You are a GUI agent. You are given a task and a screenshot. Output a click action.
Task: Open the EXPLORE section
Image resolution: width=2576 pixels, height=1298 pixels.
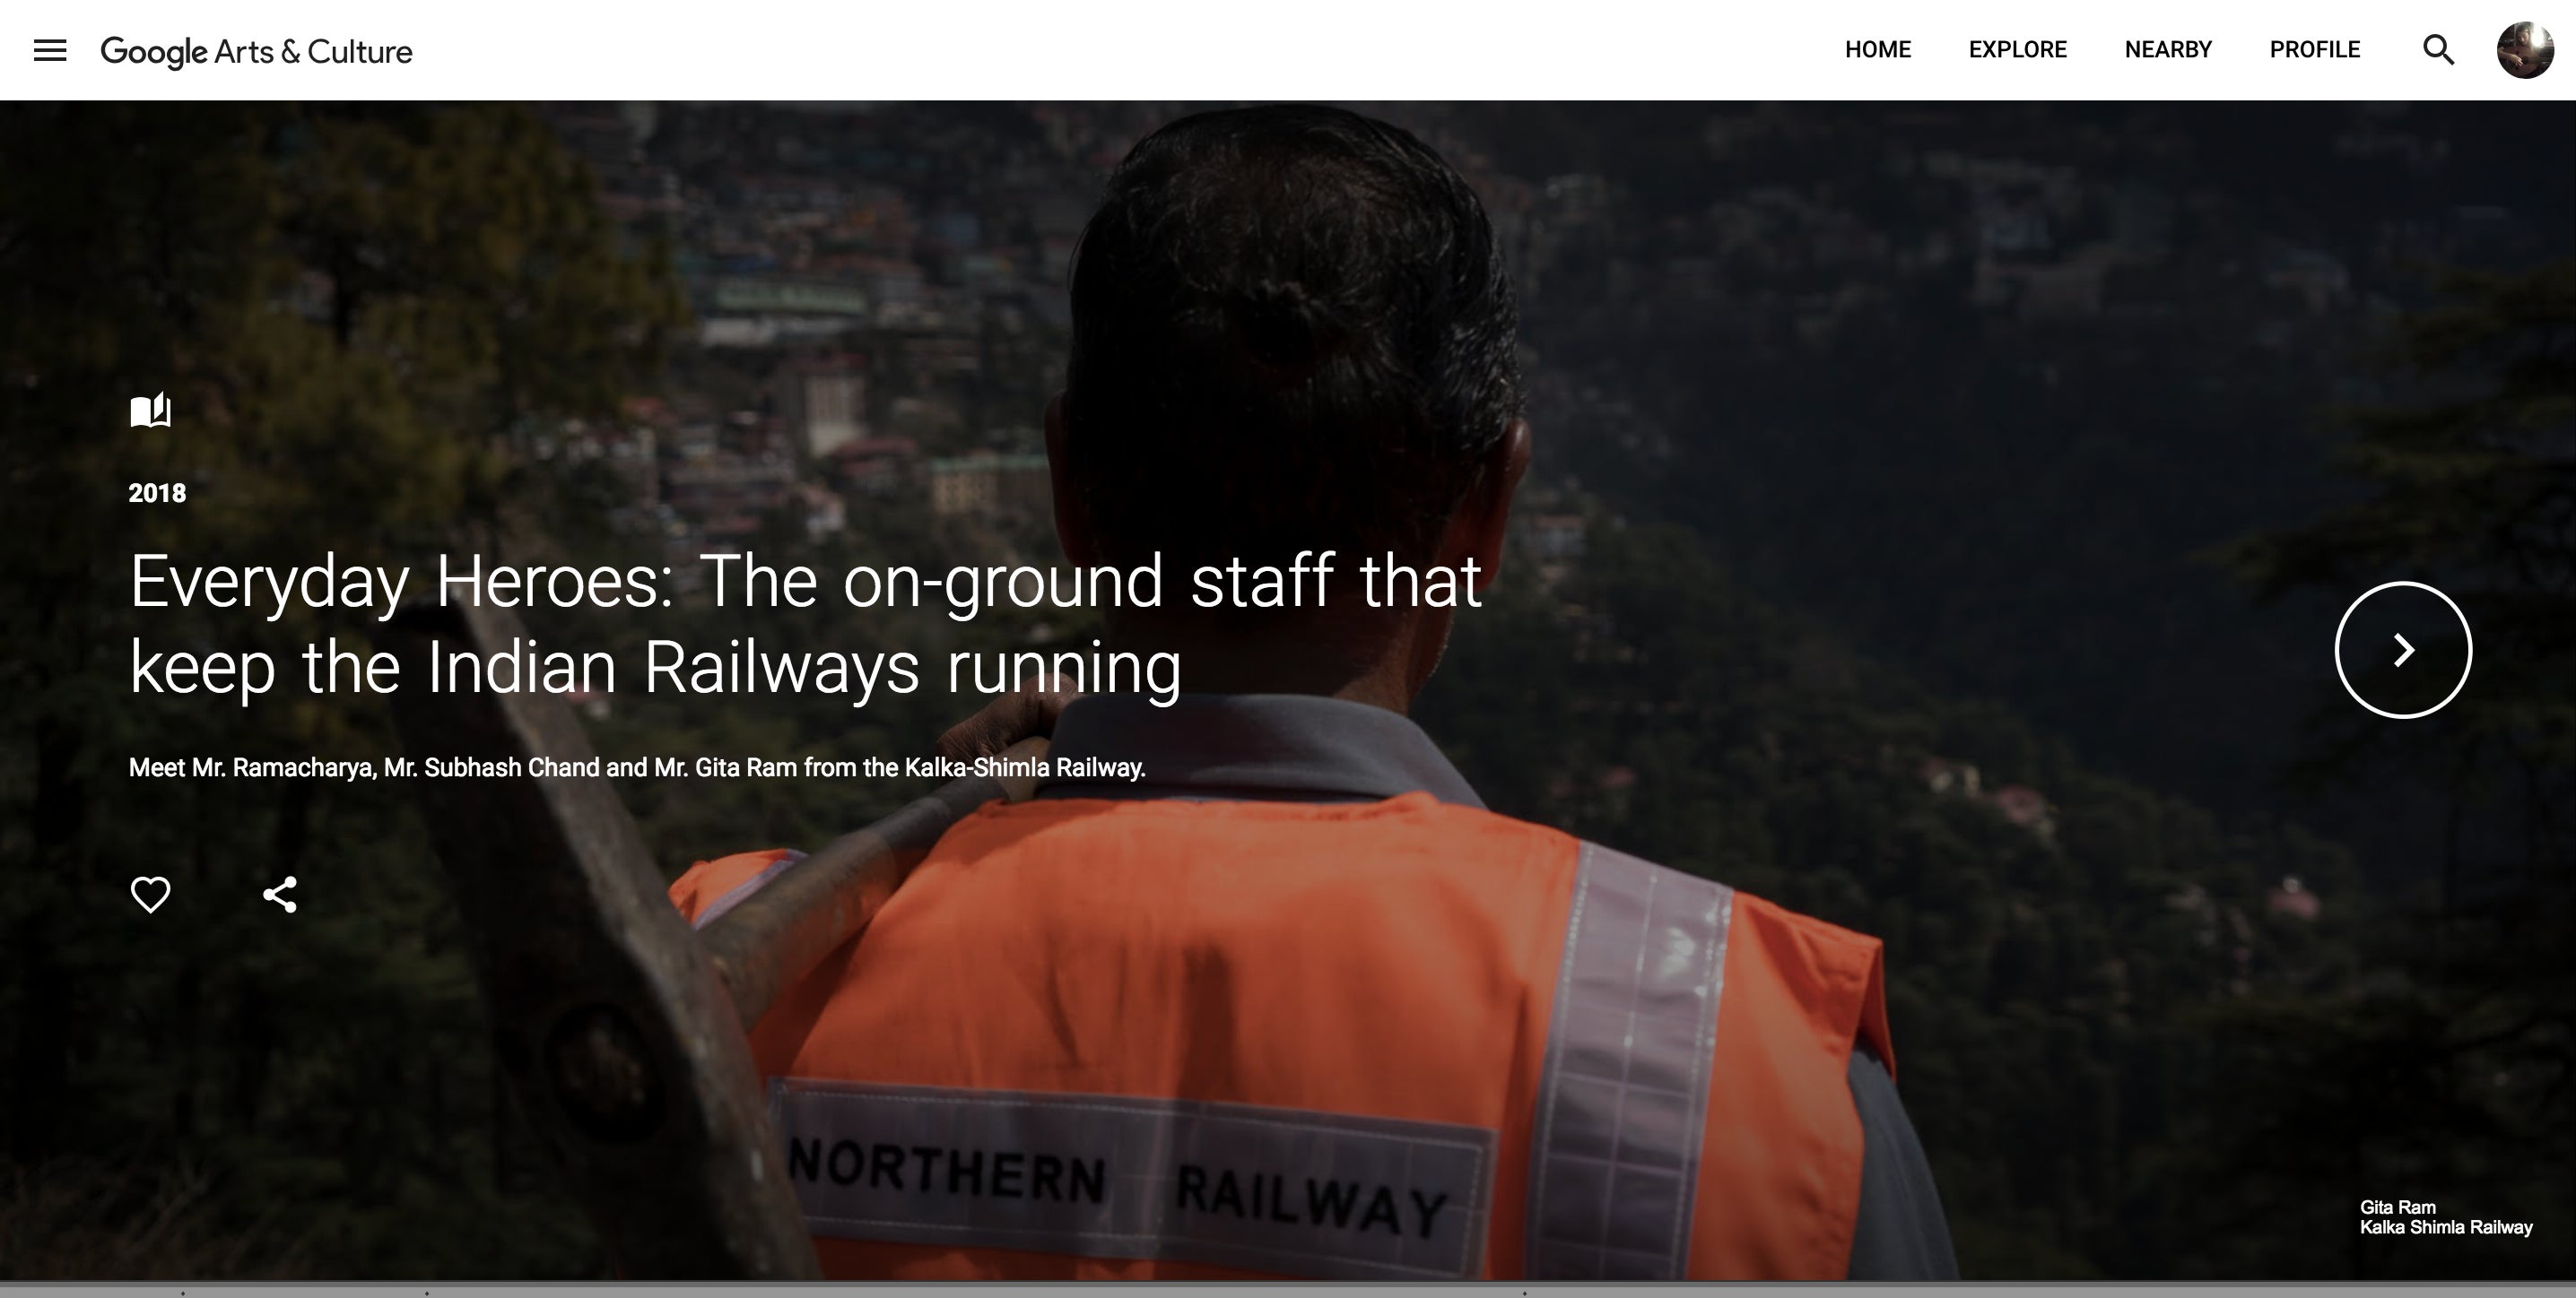[2017, 50]
